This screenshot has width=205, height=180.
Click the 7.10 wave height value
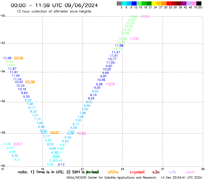tap(37, 119)
